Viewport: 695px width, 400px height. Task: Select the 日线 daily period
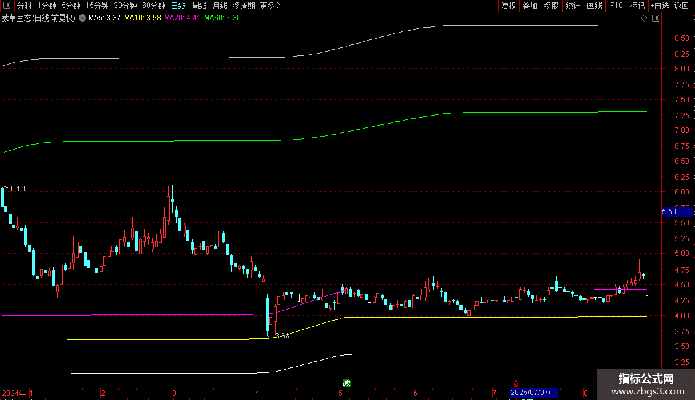(178, 6)
